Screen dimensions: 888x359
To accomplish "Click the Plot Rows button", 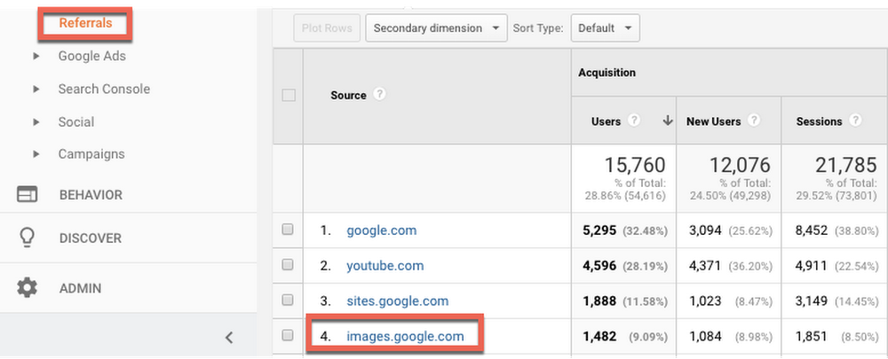I will (327, 28).
